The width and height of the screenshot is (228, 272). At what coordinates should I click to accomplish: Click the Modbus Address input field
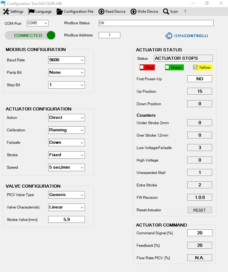click(109, 35)
